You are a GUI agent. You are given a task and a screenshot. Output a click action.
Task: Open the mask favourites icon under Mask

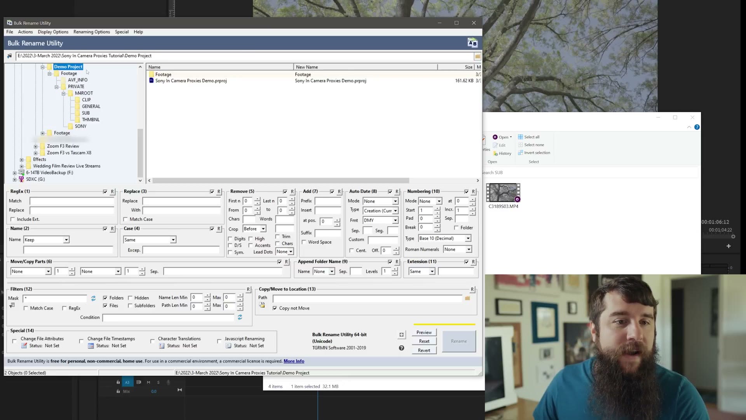tap(12, 305)
